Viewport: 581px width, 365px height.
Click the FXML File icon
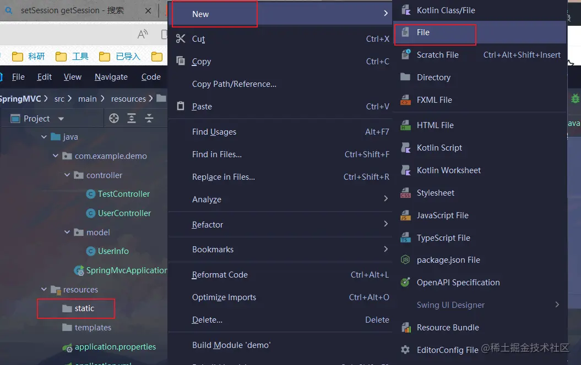[x=406, y=100]
